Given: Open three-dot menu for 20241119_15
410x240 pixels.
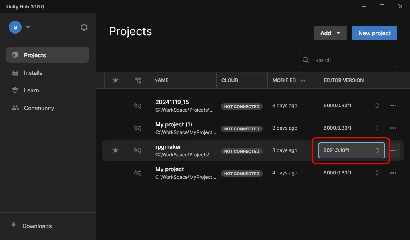Looking at the screenshot, I should coord(393,106).
